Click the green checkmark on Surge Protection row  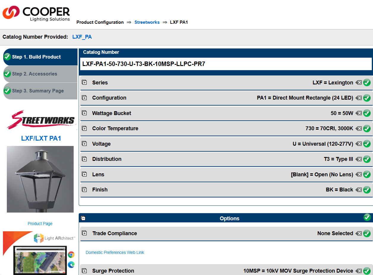coord(367,271)
